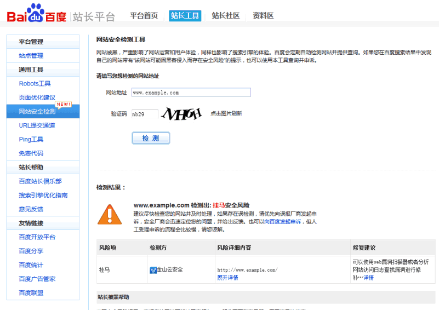Refresh the captcha image

click(181, 113)
